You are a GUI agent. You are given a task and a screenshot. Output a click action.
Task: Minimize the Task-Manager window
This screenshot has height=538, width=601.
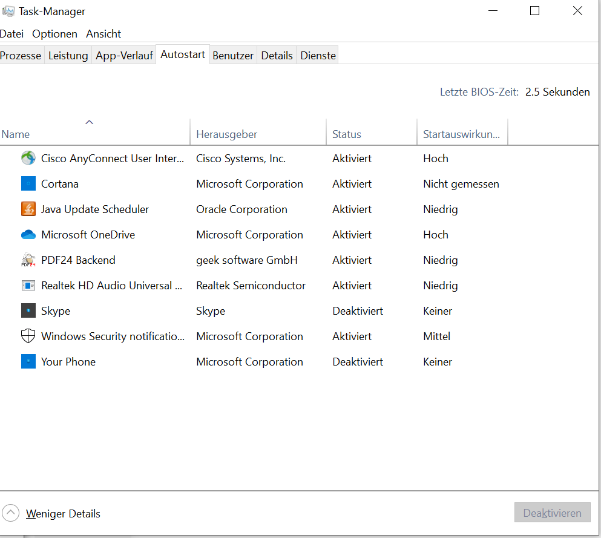(x=493, y=11)
